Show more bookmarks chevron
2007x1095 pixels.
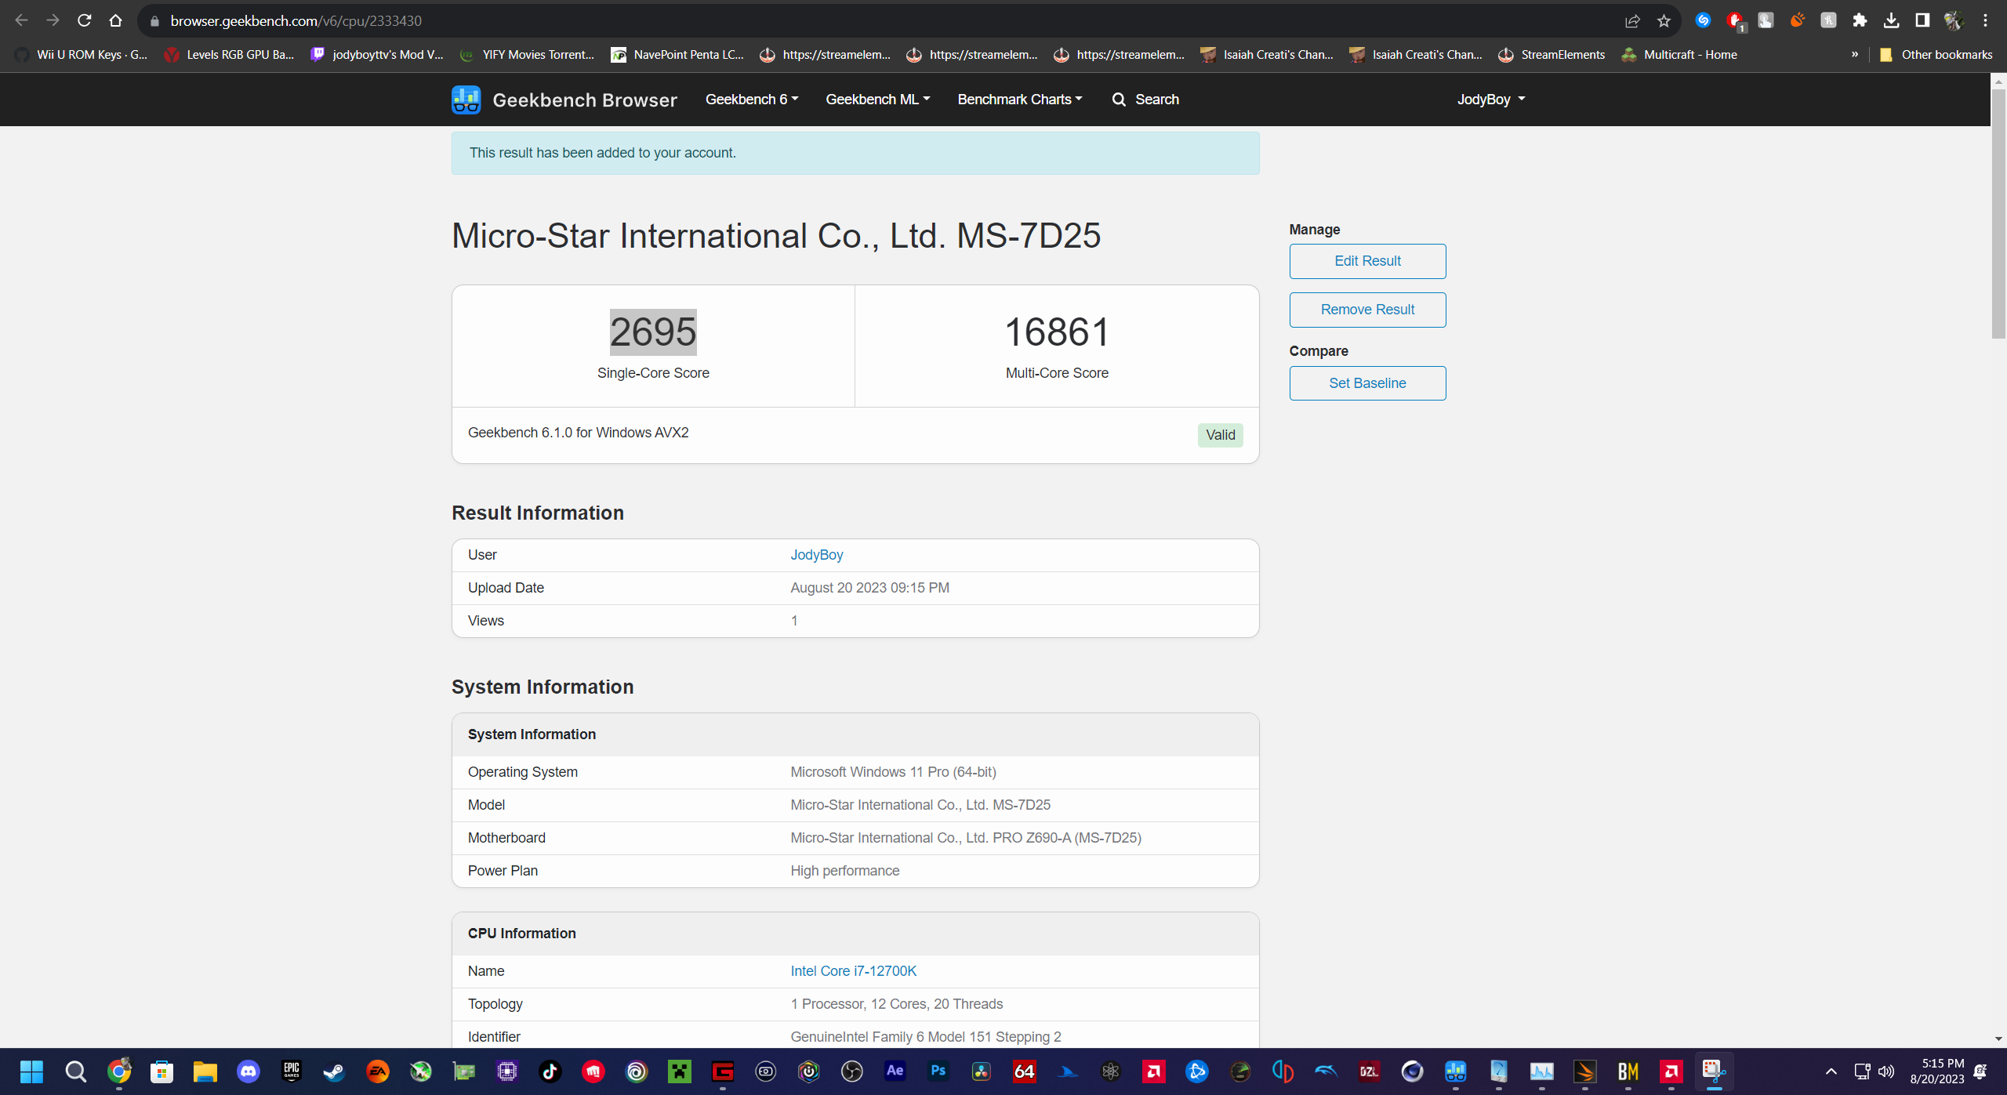tap(1855, 54)
